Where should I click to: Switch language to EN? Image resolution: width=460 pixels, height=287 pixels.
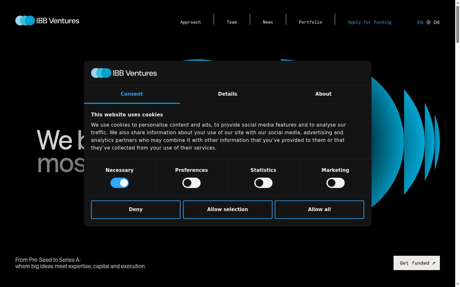420,22
